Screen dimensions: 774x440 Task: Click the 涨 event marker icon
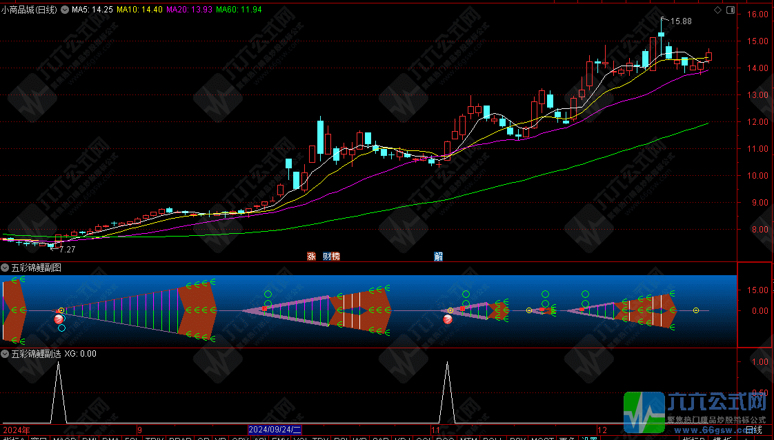click(x=311, y=257)
